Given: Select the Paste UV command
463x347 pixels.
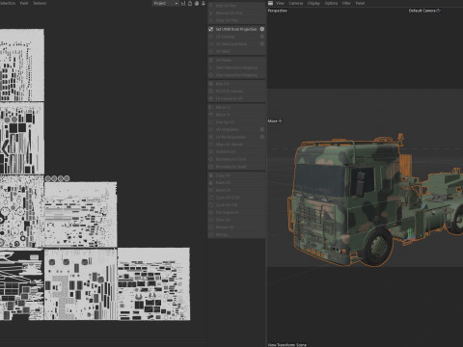Looking at the screenshot, I should click(236, 183).
